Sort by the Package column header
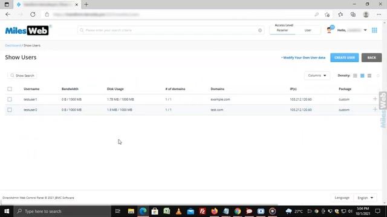 [345, 89]
